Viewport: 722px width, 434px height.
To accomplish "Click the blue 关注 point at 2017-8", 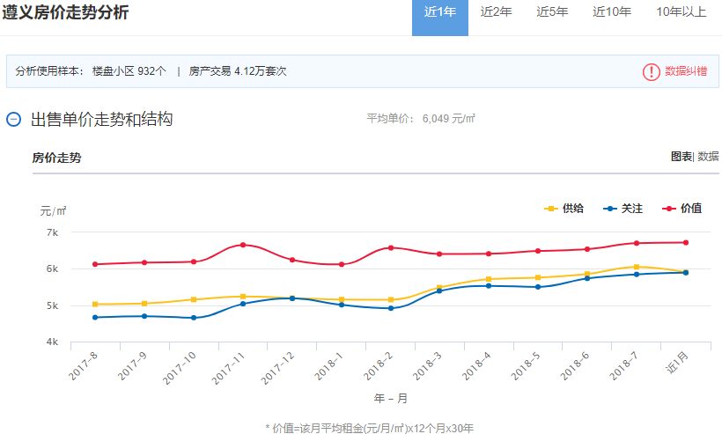I will coord(95,317).
